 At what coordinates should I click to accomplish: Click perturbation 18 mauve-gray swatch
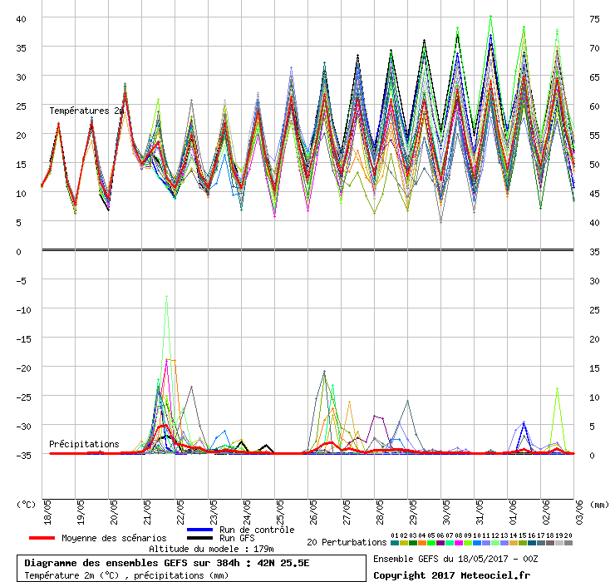550,543
